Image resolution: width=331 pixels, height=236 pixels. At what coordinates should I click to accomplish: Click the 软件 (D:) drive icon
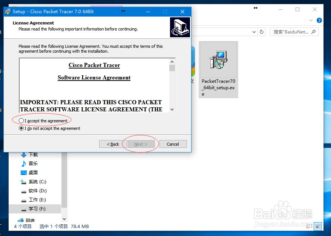[24, 192]
